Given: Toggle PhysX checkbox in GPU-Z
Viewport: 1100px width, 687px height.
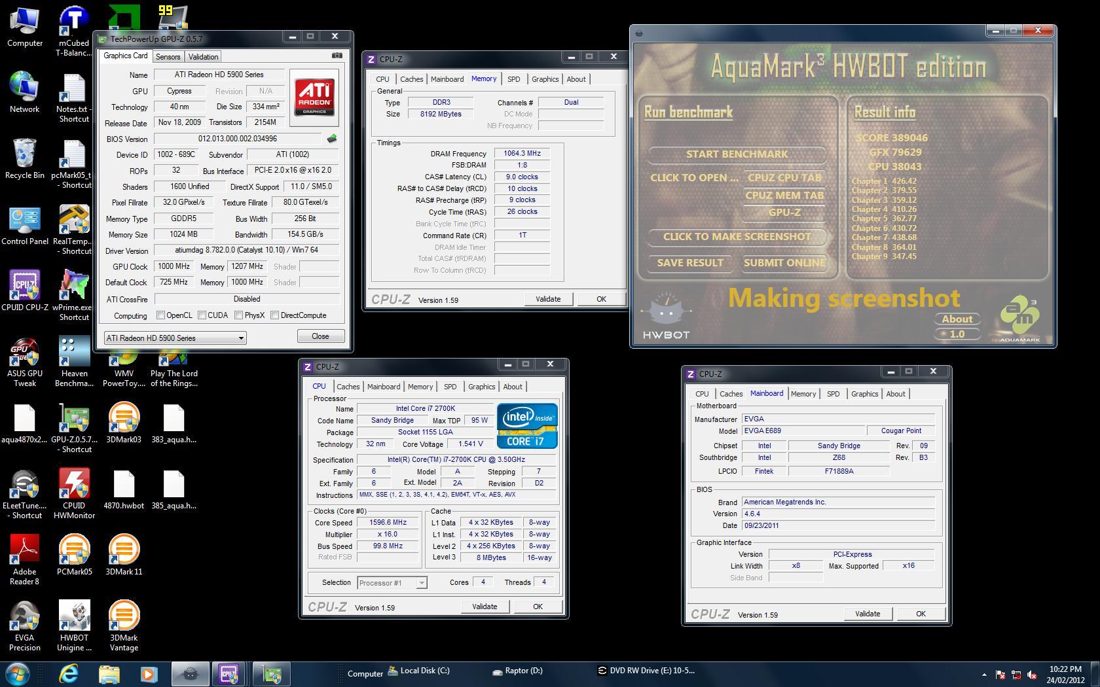Looking at the screenshot, I should pos(239,315).
